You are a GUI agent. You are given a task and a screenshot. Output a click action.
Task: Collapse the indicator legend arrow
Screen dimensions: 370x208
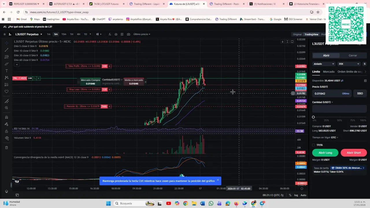[x=17, y=64]
